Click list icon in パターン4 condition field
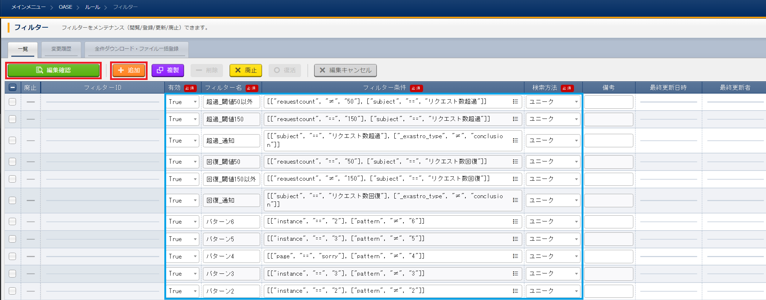This screenshot has height=300, width=766. pos(515,256)
